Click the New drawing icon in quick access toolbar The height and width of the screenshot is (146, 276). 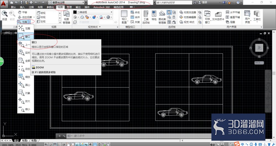click(12, 2)
